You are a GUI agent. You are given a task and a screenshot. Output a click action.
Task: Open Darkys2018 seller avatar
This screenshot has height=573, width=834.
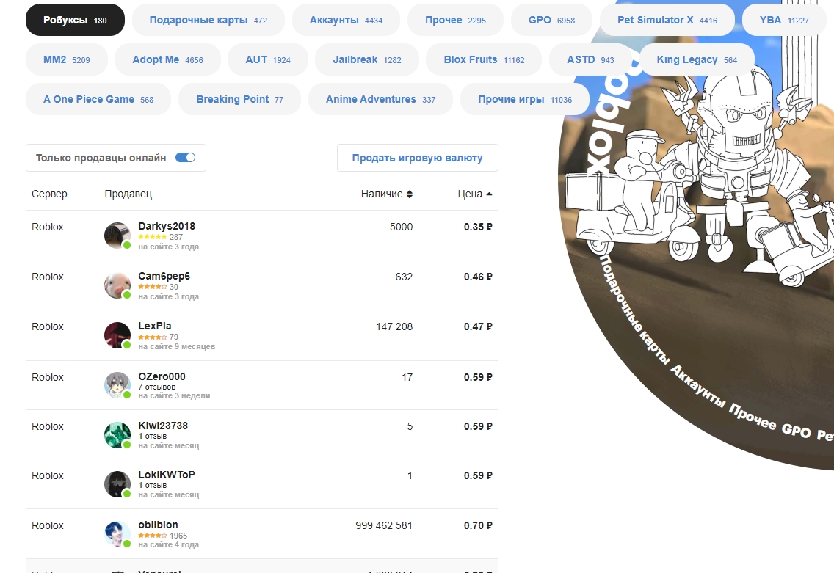(x=117, y=236)
